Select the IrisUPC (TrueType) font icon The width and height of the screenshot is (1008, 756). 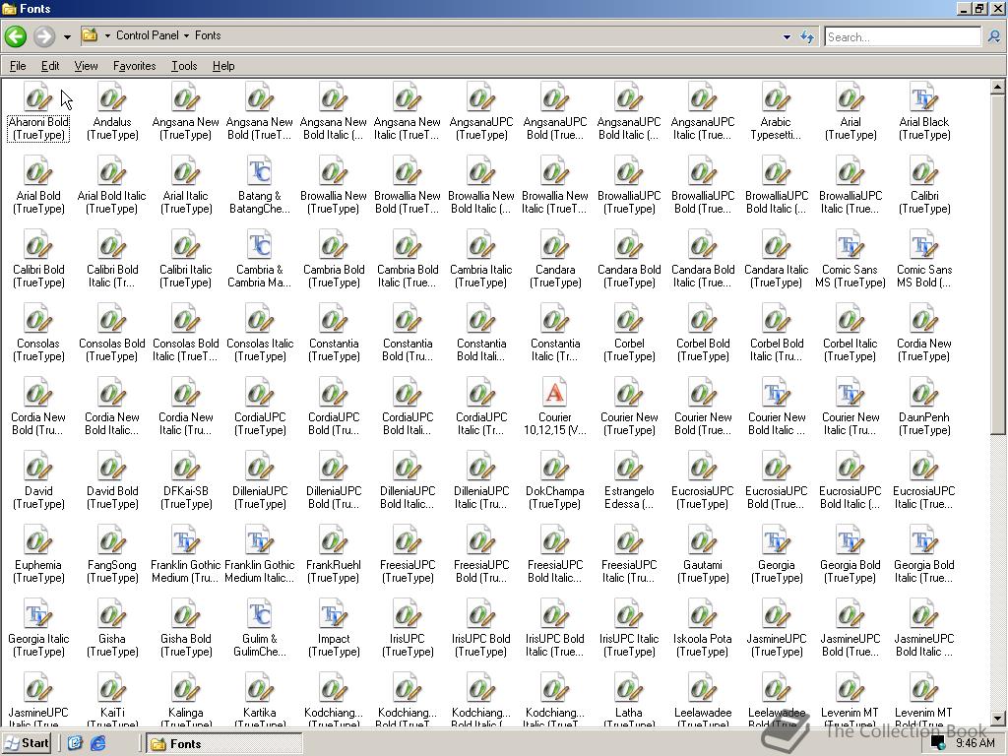tap(408, 615)
